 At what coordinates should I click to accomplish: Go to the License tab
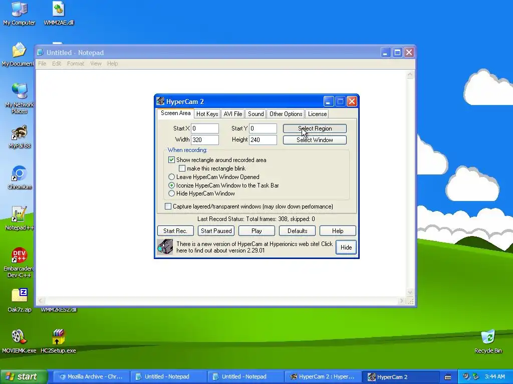click(317, 114)
